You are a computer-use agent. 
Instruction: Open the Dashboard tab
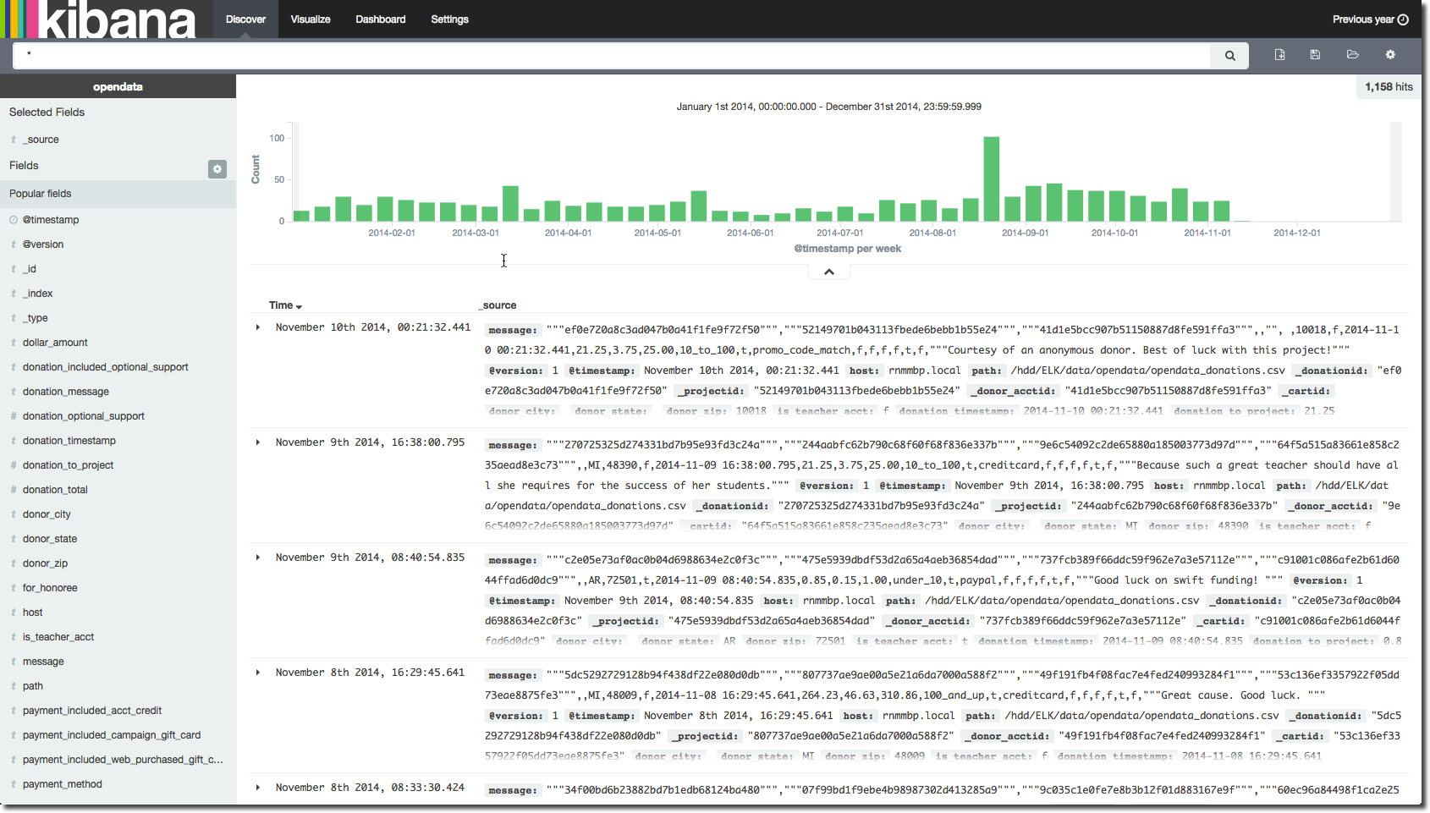(x=380, y=19)
